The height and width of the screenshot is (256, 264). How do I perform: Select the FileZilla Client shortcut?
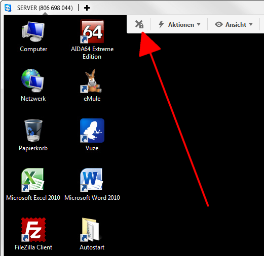(x=33, y=230)
